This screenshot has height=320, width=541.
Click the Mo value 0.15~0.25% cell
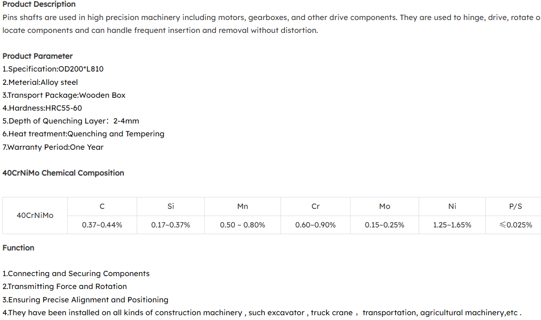[x=384, y=225]
